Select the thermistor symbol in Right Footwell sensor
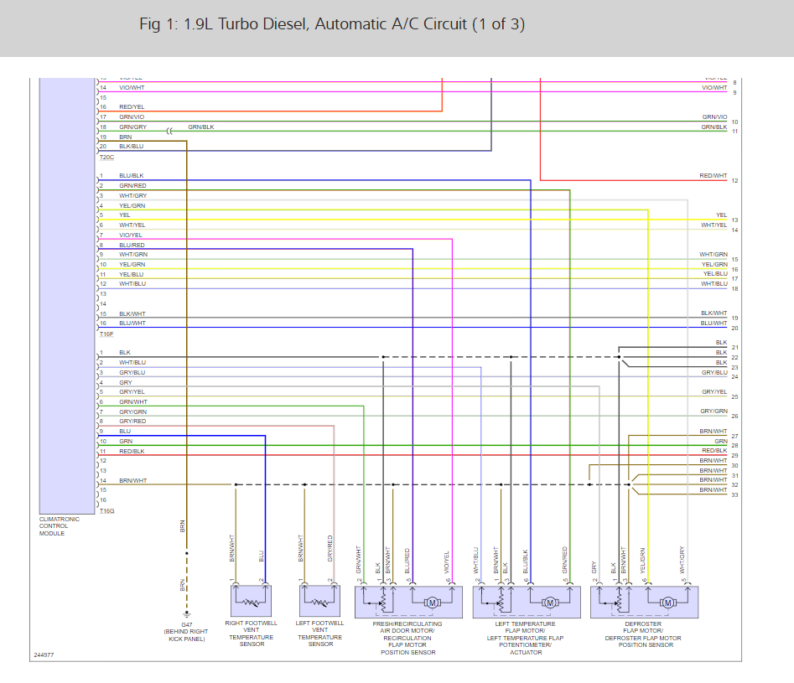 [x=252, y=603]
